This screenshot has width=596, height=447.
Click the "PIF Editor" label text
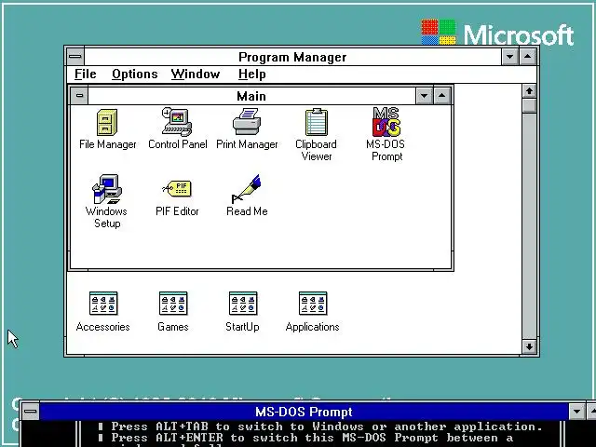point(177,211)
